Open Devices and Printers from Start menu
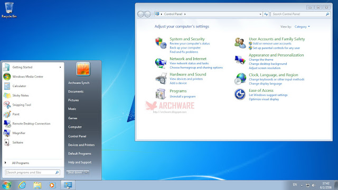338x190 pixels. click(81, 145)
